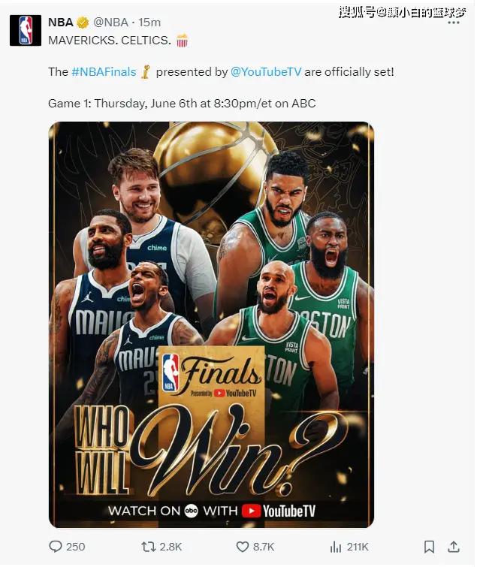The image size is (477, 567).
Task: Open the 15m post timestamp
Action: tap(149, 23)
